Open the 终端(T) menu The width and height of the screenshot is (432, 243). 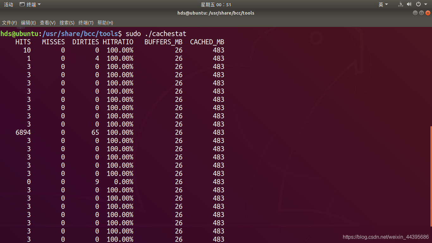pos(86,23)
